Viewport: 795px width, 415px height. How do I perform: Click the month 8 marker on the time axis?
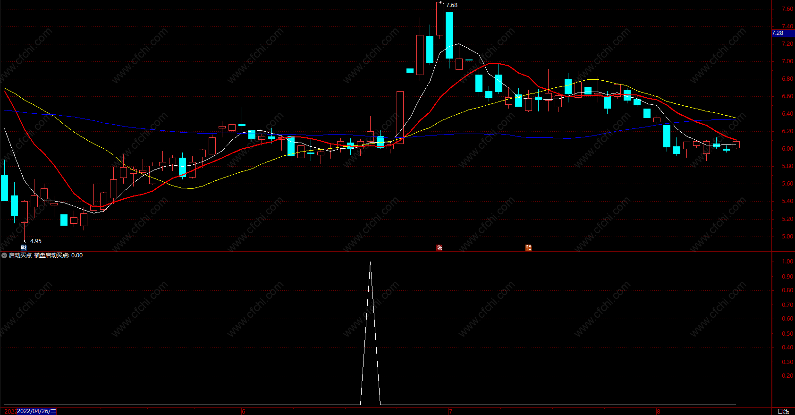click(x=658, y=412)
